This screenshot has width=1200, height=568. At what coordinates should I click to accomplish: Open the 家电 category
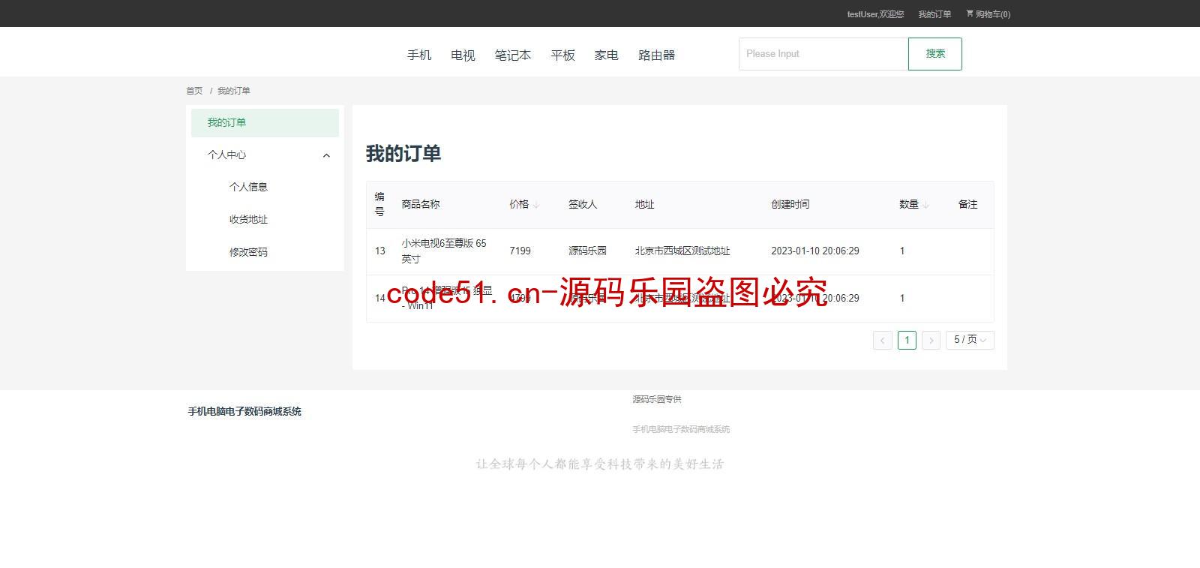[x=606, y=55]
